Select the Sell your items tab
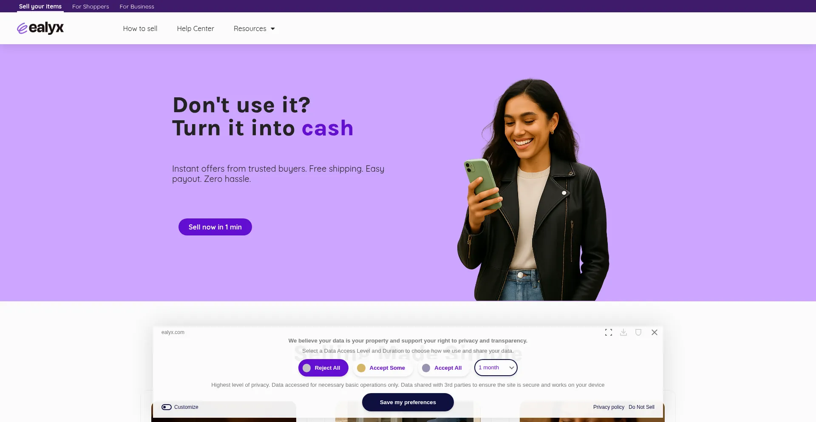The width and height of the screenshot is (816, 422). click(x=40, y=6)
